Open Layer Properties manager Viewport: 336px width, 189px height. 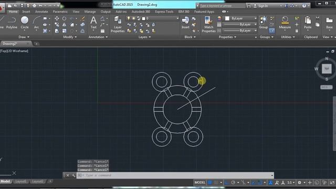[x=118, y=25]
